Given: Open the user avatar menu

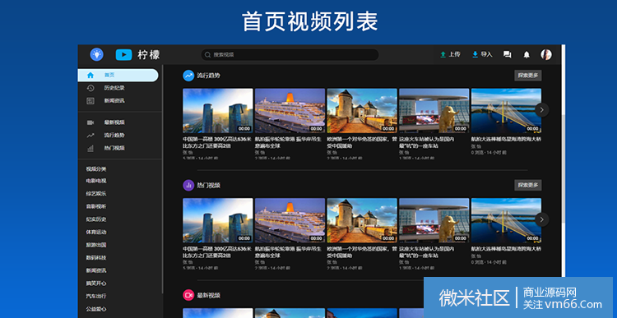Looking at the screenshot, I should 546,54.
